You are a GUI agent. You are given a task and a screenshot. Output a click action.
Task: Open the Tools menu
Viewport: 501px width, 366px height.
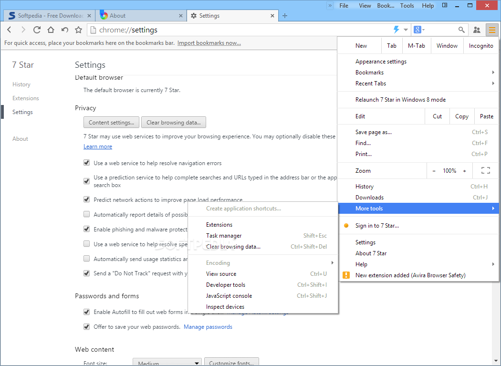(407, 5)
